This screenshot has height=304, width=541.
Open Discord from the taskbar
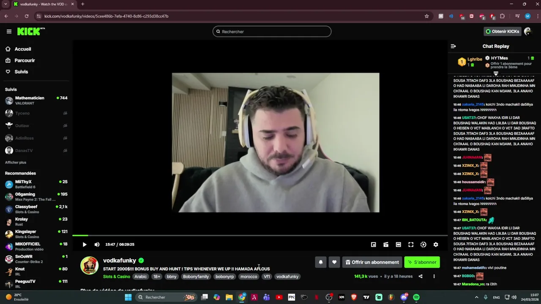(x=404, y=297)
